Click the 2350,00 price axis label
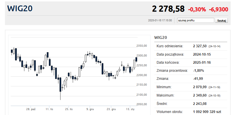233x115 pixels. (142, 46)
